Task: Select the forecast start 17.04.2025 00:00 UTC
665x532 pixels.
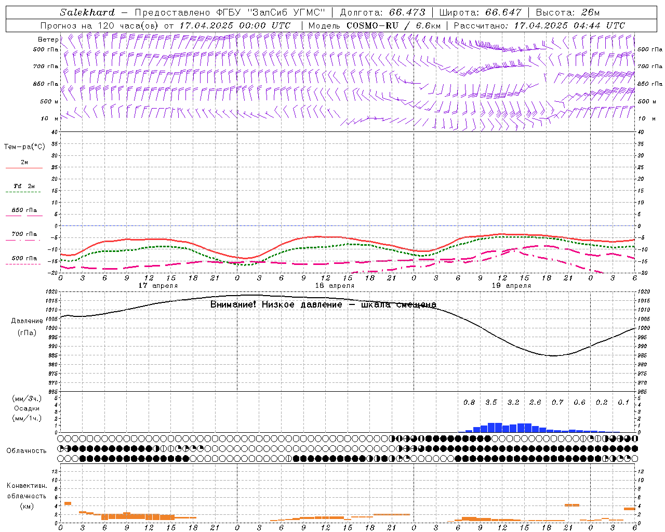Action: [235, 25]
